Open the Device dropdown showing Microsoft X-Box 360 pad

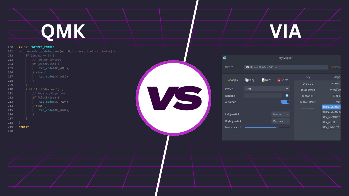pos(286,67)
